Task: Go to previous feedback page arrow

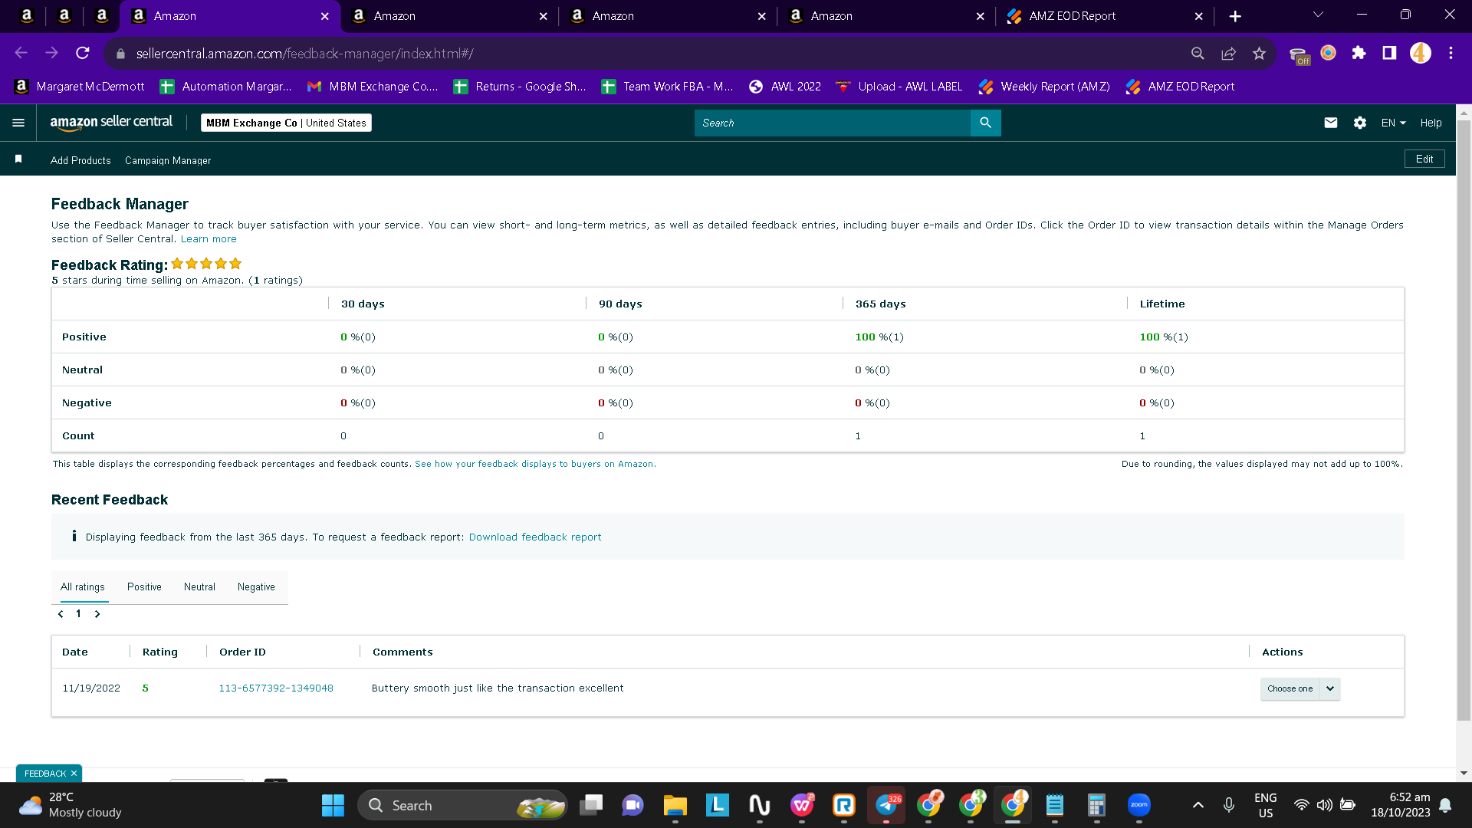Action: pyautogui.click(x=61, y=614)
